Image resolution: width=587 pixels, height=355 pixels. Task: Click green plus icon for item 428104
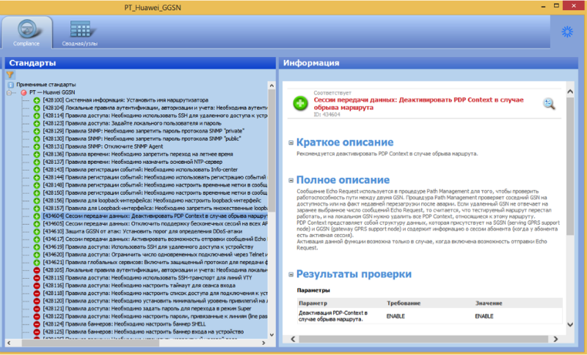pyautogui.click(x=37, y=108)
